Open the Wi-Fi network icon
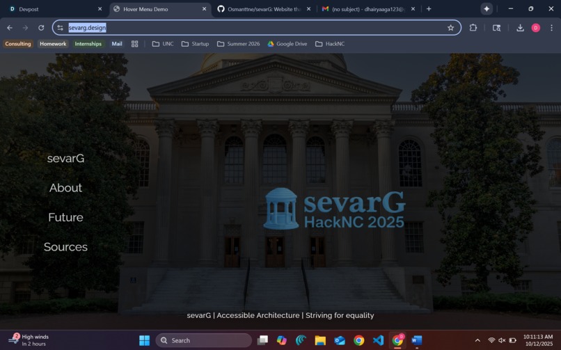 click(x=491, y=340)
